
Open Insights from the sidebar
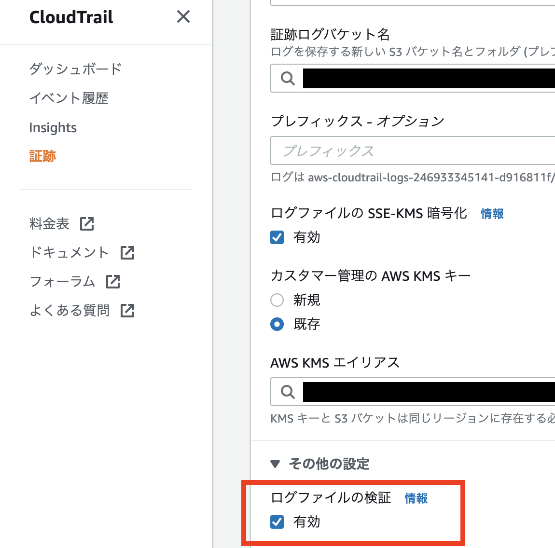point(53,127)
